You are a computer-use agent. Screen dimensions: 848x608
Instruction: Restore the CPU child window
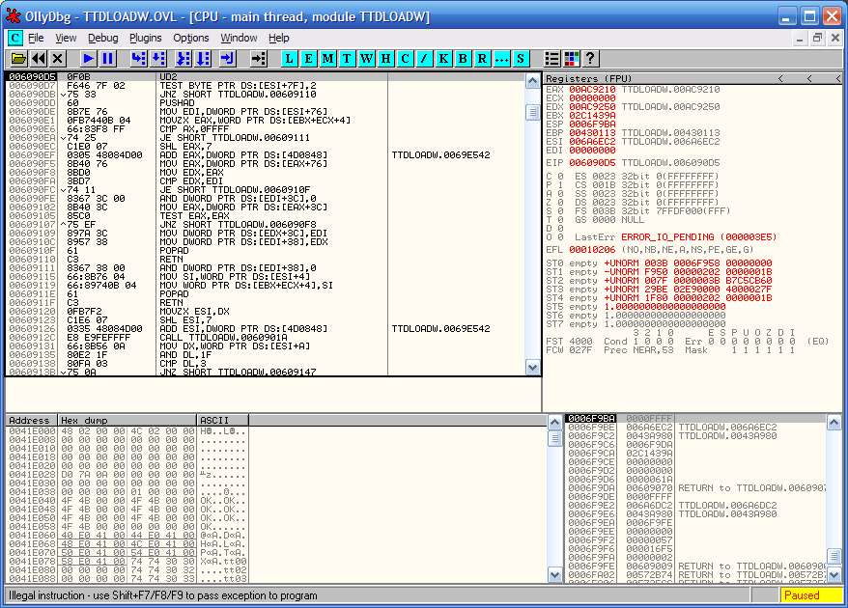click(817, 38)
